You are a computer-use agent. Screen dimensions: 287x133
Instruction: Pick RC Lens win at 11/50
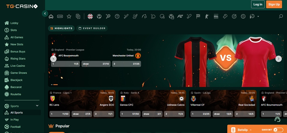coord(60,114)
